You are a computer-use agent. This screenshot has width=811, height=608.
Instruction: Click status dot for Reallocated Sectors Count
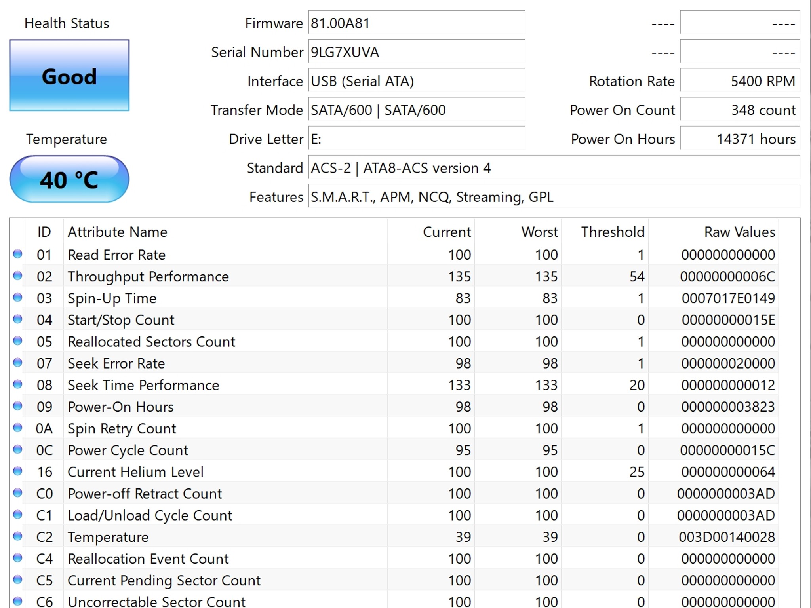[17, 341]
